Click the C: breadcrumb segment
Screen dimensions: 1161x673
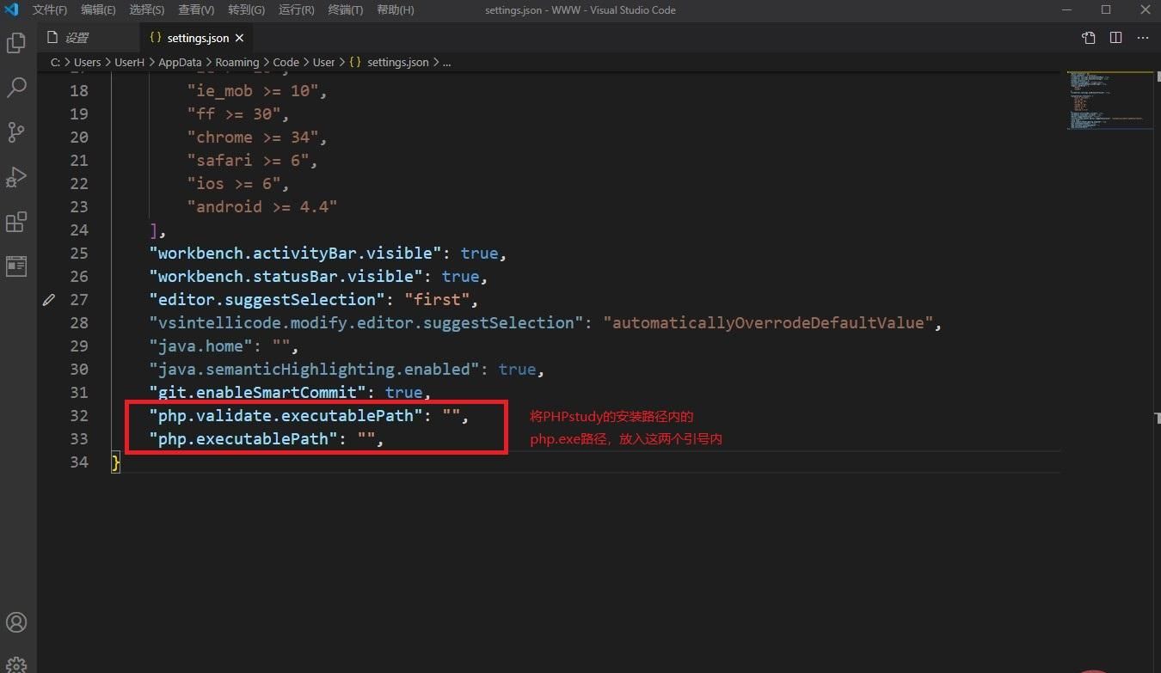(x=56, y=62)
